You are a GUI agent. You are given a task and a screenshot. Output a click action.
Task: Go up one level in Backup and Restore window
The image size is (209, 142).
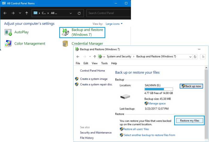[x=95, y=57]
